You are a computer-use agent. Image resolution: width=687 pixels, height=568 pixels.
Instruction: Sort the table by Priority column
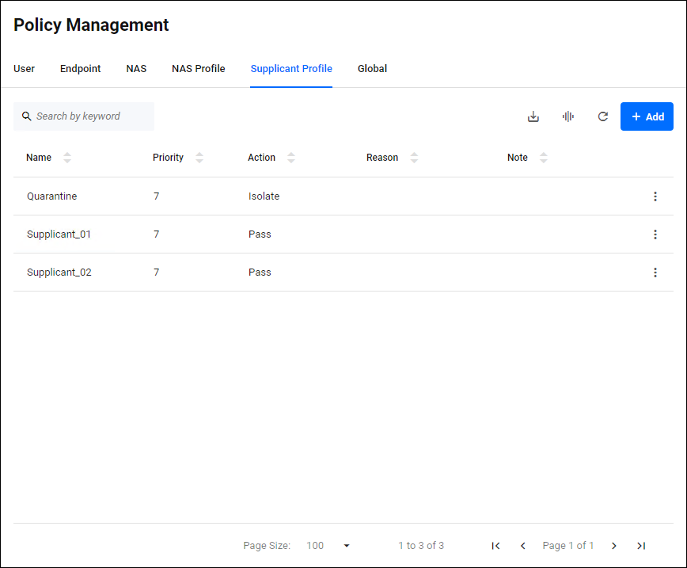pyautogui.click(x=199, y=158)
